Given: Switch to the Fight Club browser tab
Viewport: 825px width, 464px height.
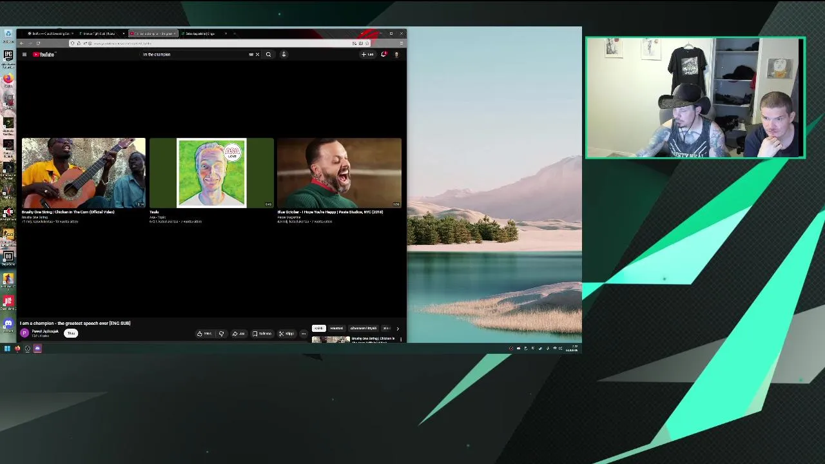Looking at the screenshot, I should point(100,34).
